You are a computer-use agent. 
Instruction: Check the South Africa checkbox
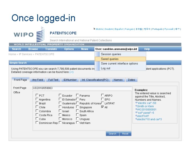(77, 111)
